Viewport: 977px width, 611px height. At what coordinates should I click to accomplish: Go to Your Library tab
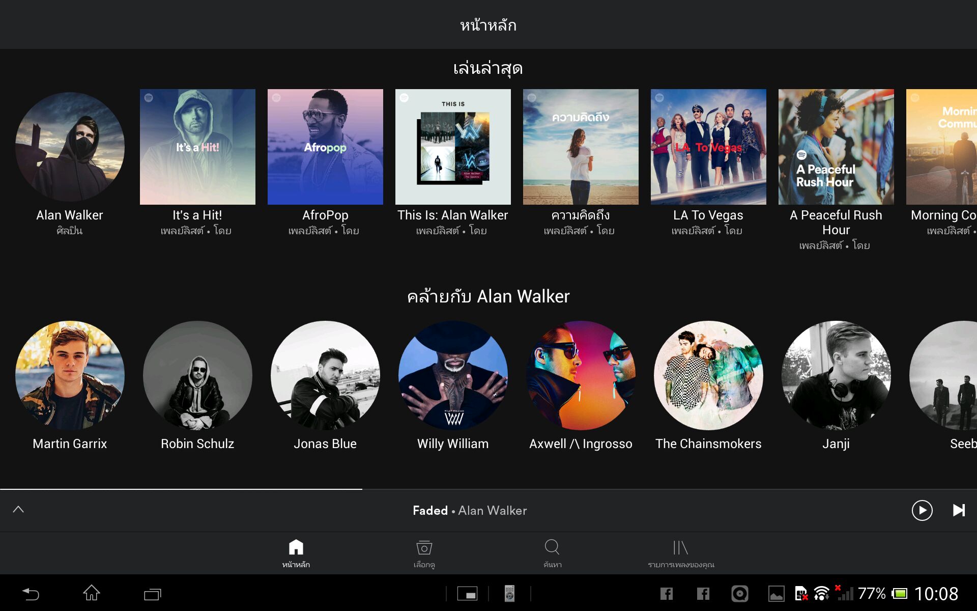click(x=681, y=553)
